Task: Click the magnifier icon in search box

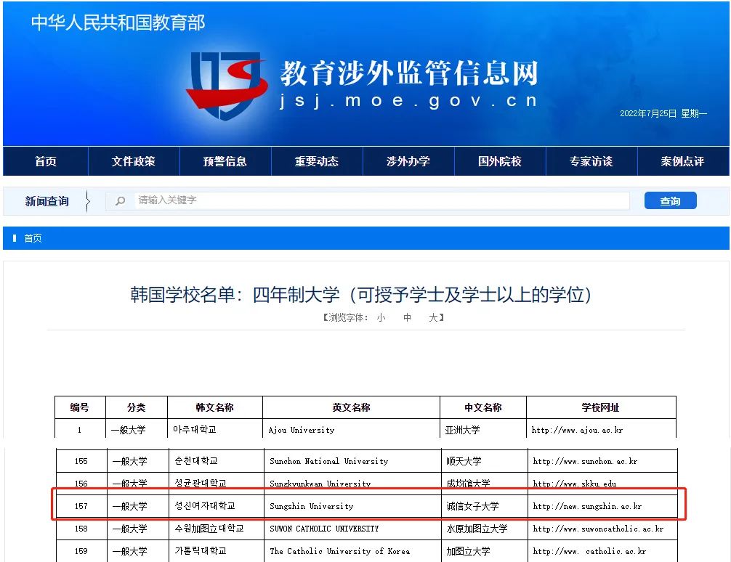Action: point(121,200)
